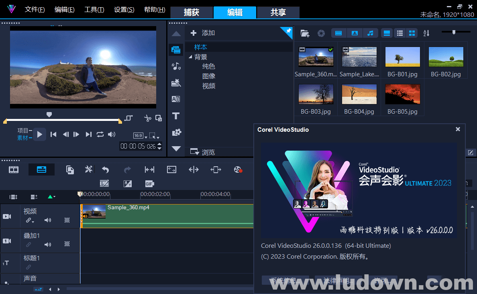Image resolution: width=477 pixels, height=294 pixels.
Task: Mute the 视频 track audio
Action: [x=48, y=220]
